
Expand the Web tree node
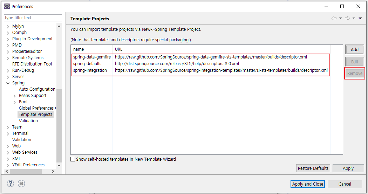(8, 146)
